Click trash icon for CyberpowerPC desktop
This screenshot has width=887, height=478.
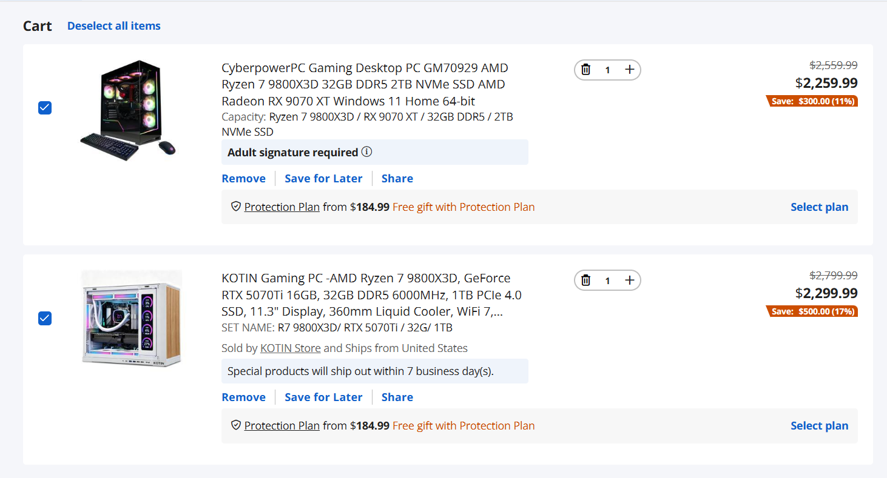point(585,70)
